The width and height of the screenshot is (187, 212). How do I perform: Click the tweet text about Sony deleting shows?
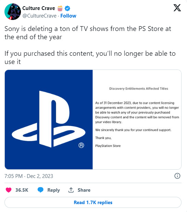tap(90, 45)
